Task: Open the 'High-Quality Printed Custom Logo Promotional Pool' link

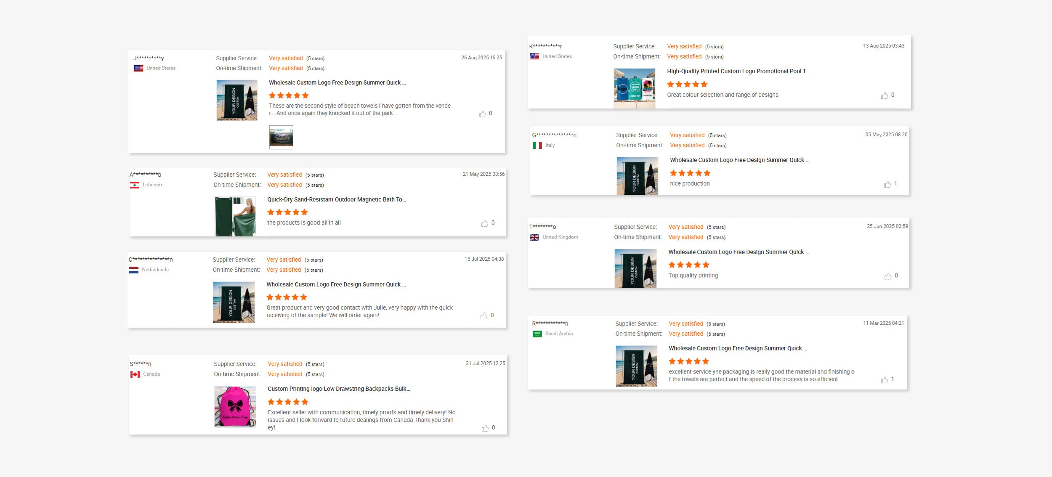Action: 738,72
